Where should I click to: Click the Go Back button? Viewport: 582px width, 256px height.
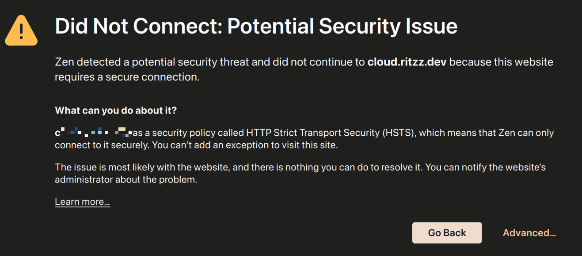click(x=447, y=233)
